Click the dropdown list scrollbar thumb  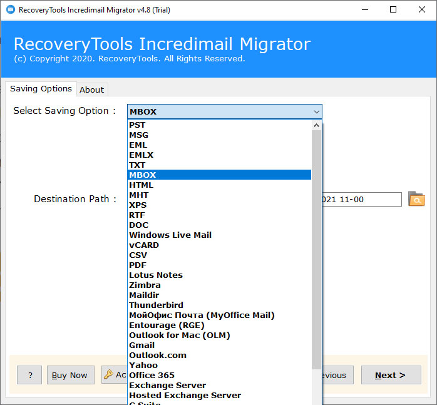click(x=316, y=250)
